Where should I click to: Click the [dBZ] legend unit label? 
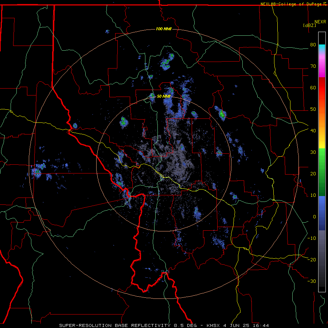(x=309, y=25)
